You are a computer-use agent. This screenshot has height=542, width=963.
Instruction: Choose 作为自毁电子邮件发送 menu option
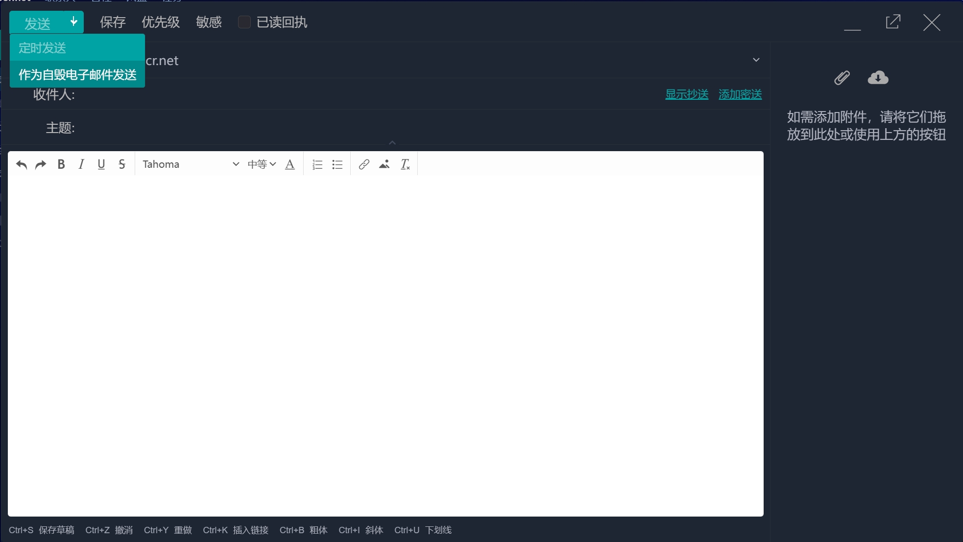[x=77, y=74]
